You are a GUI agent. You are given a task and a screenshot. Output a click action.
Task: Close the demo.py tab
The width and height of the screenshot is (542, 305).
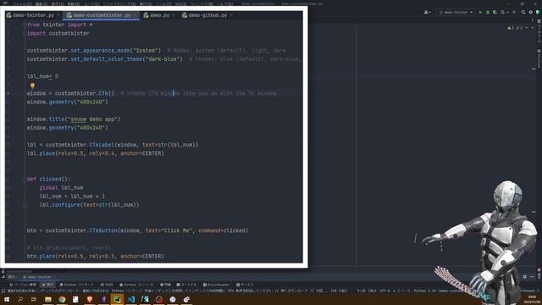click(174, 15)
